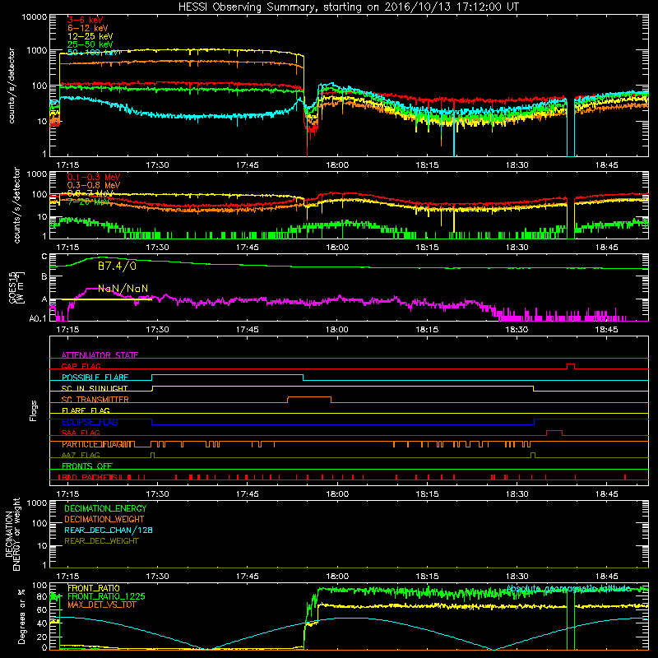Select the SC_IN_SUNLIGHT flag label
This screenshot has width=658, height=658.
click(95, 388)
